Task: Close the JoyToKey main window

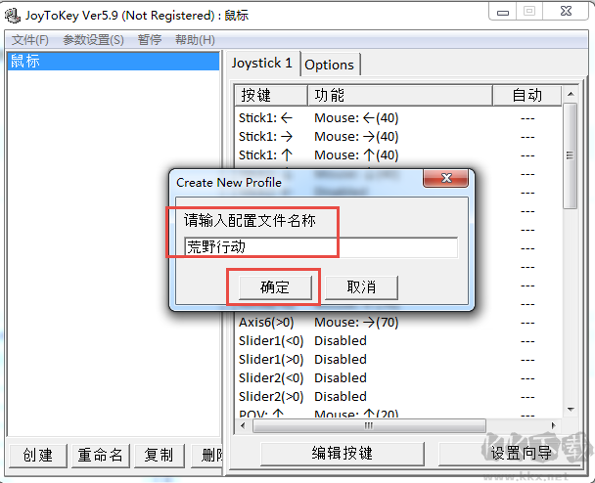Action: (566, 12)
